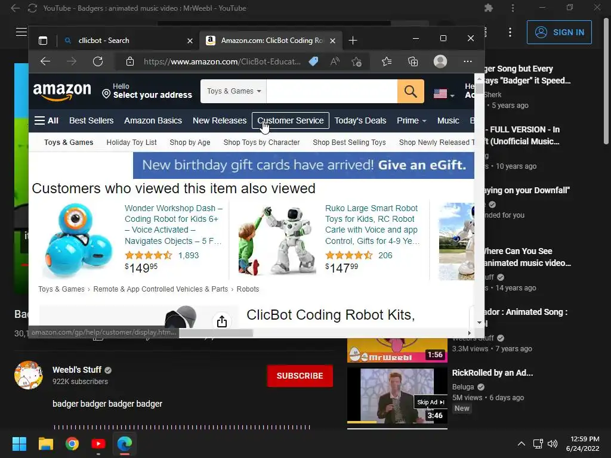Click Shop Best Selling Toys link
The image size is (611, 458).
point(349,143)
